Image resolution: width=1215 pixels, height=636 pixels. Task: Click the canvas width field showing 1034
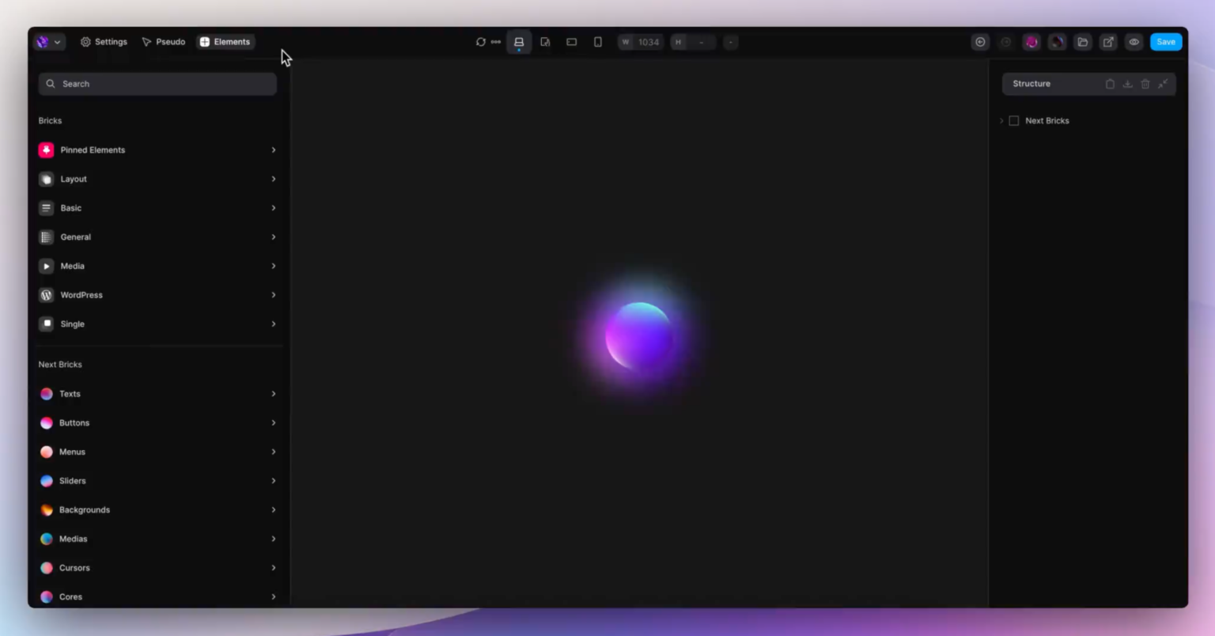coord(640,42)
